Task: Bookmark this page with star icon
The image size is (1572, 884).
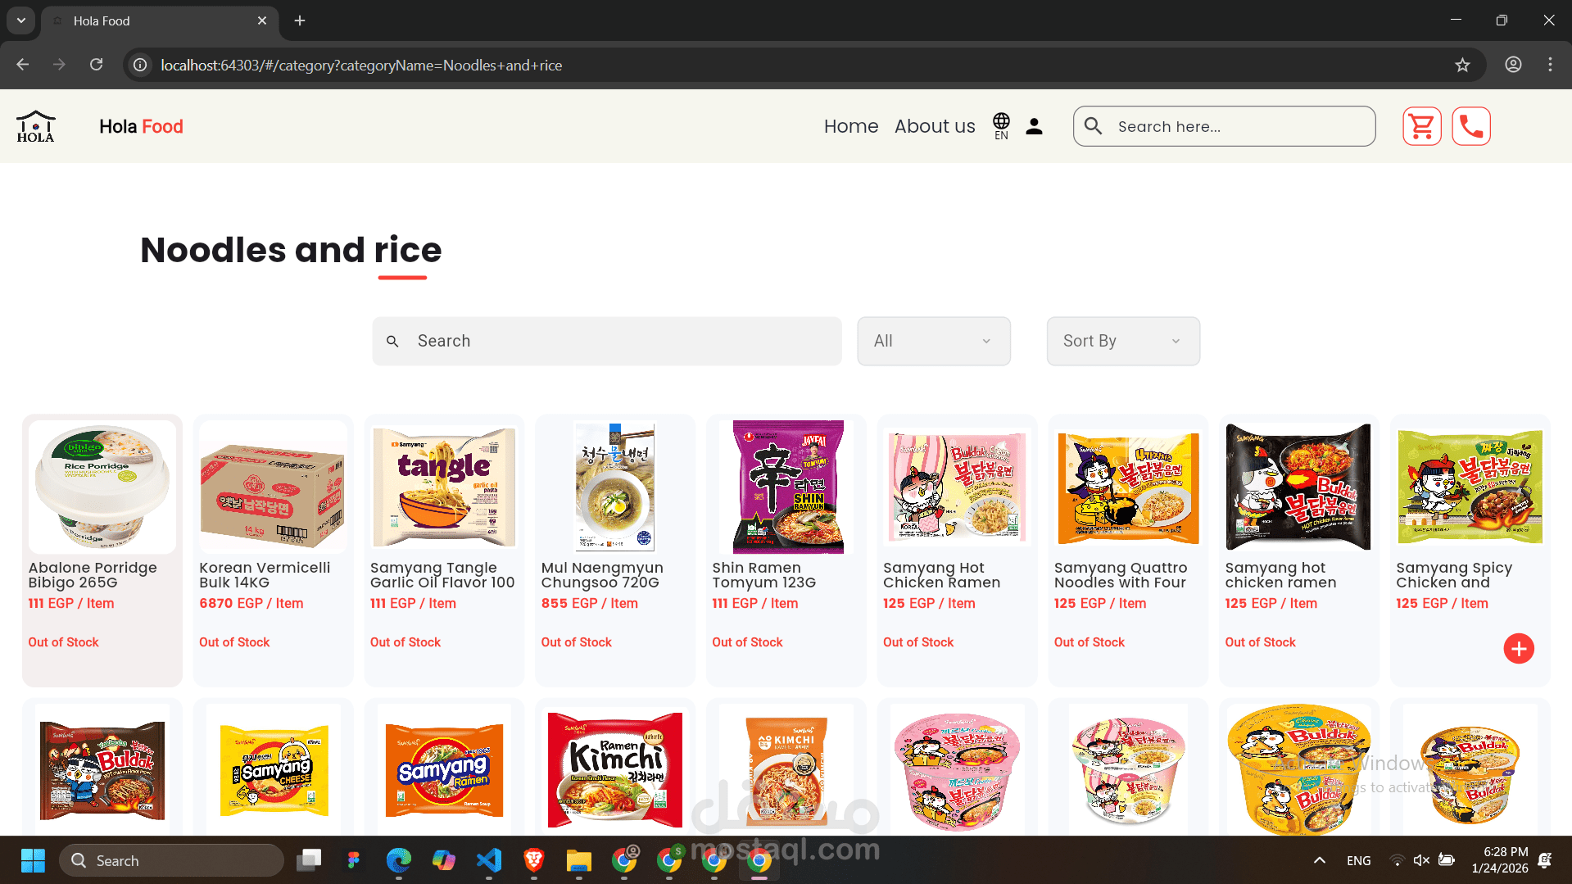Action: (x=1462, y=65)
